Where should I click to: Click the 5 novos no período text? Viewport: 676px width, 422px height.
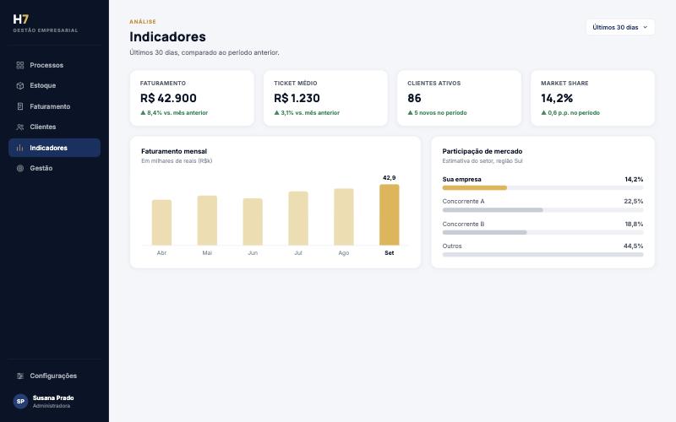coord(437,113)
